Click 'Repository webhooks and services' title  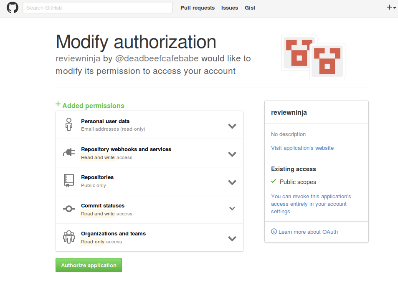(x=126, y=149)
